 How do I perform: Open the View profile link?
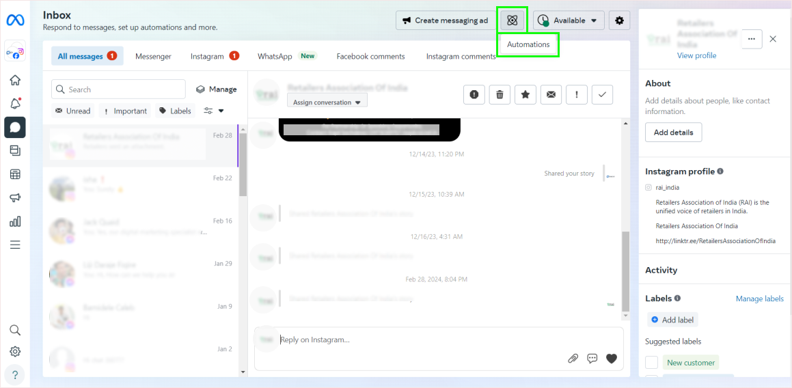[x=696, y=55]
